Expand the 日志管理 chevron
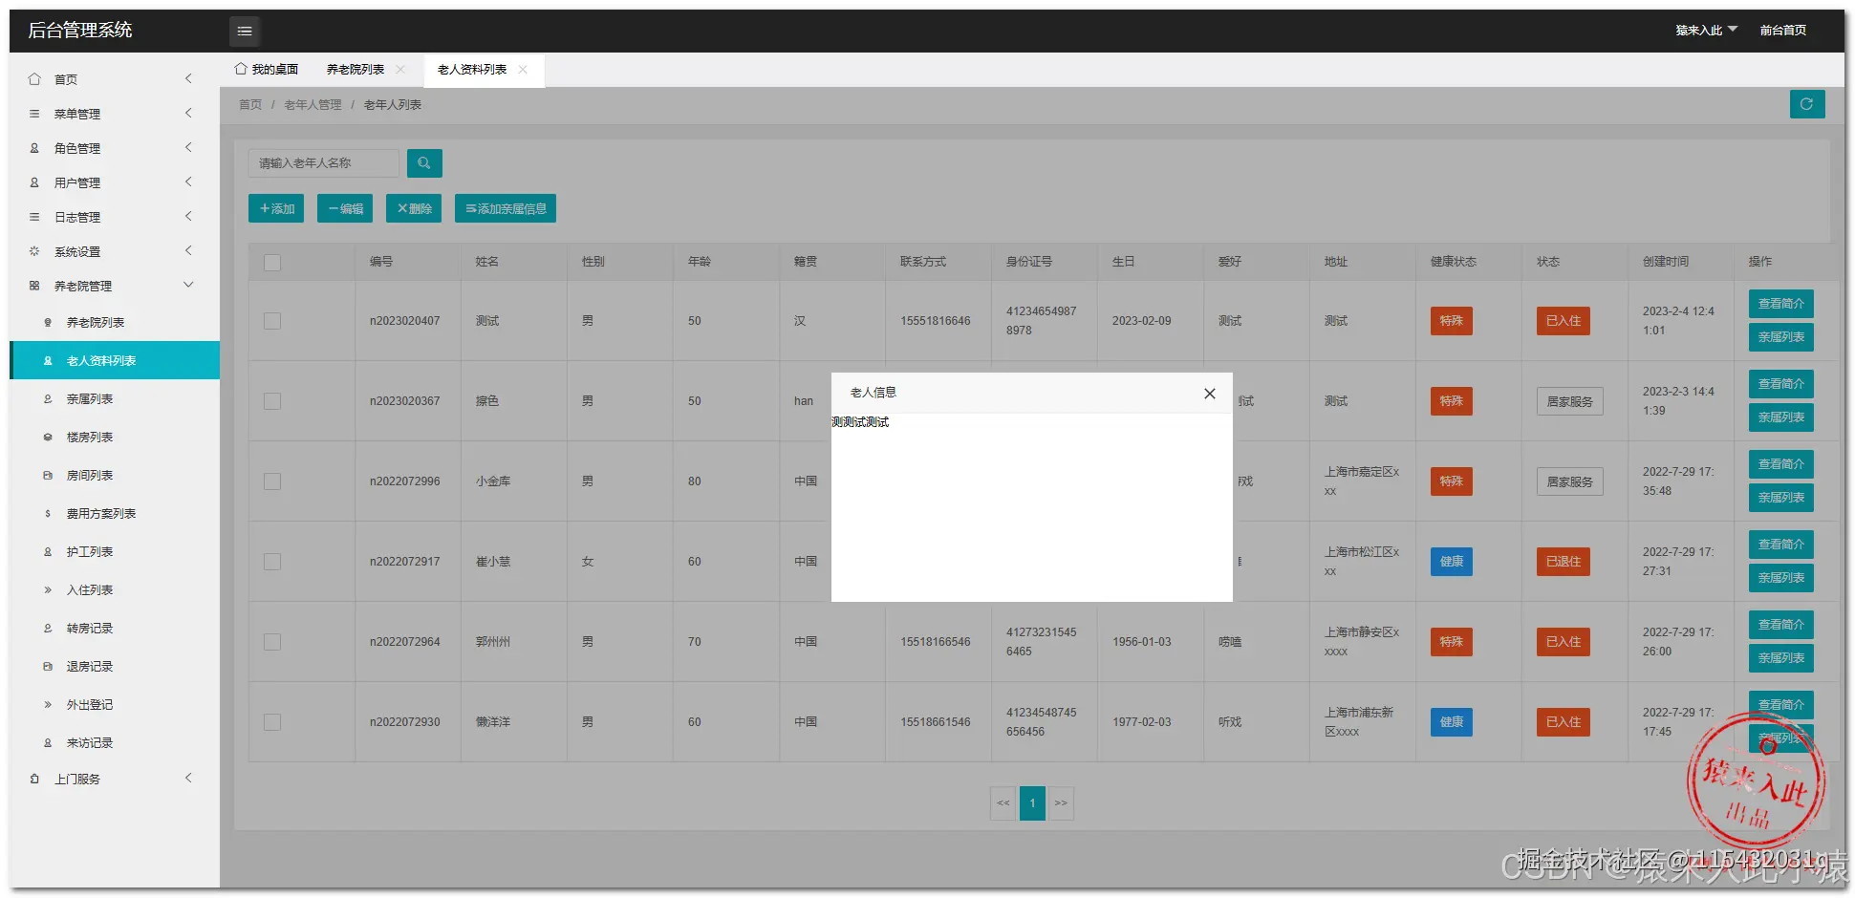 click(x=188, y=216)
